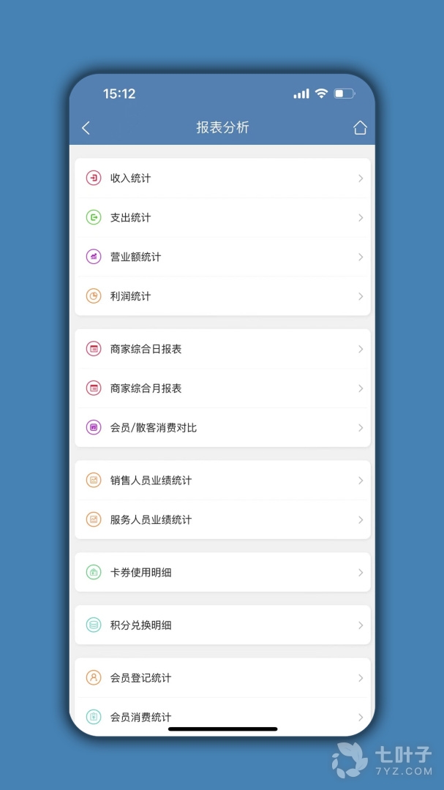
Task: Open 会员/散客消费对比 report
Action: coord(154,428)
